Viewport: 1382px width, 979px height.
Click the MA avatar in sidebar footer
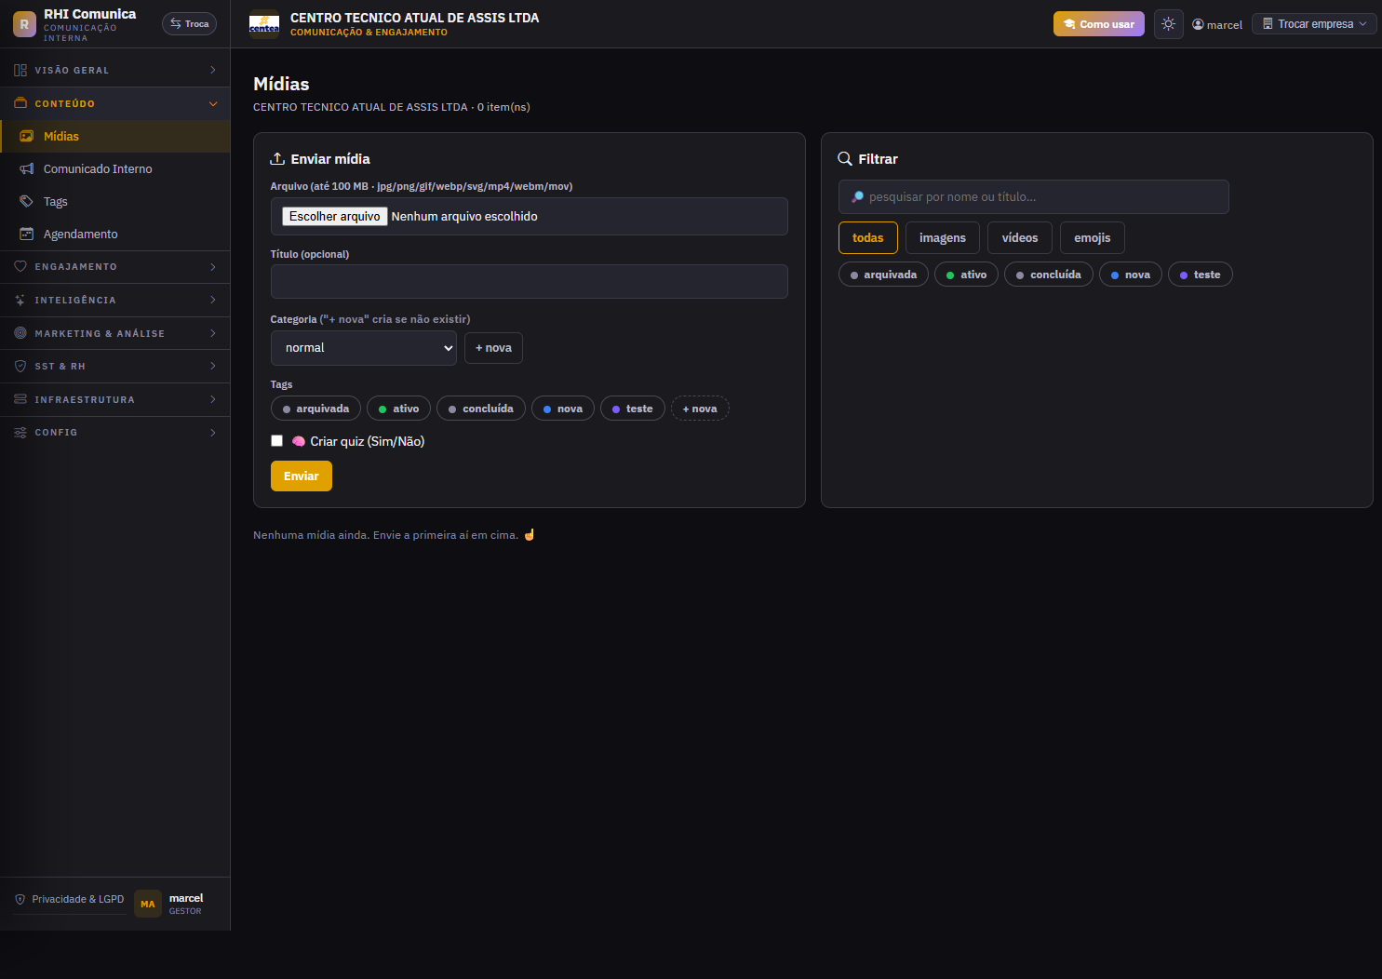(148, 904)
